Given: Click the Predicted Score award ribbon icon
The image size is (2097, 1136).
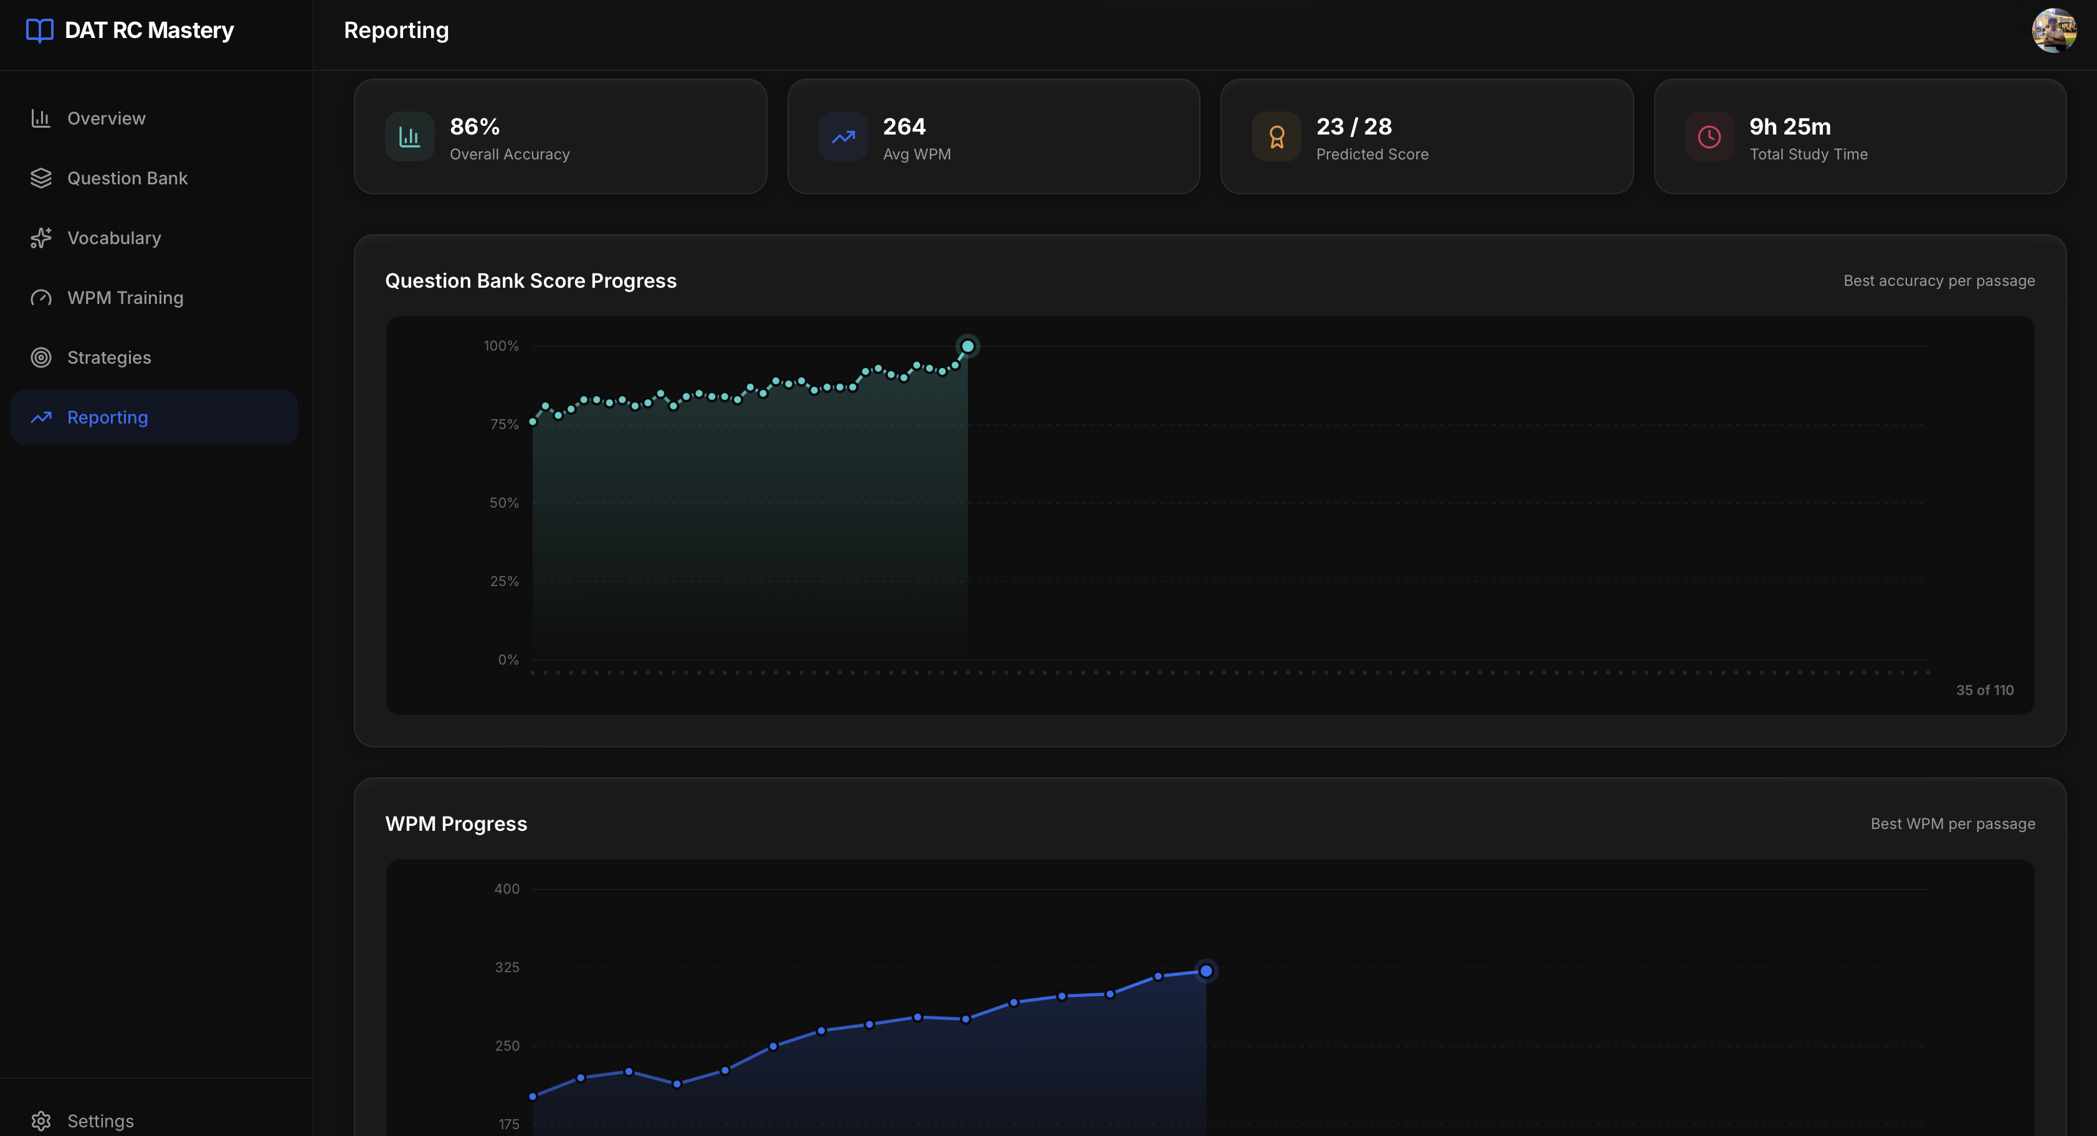Looking at the screenshot, I should click(1276, 137).
